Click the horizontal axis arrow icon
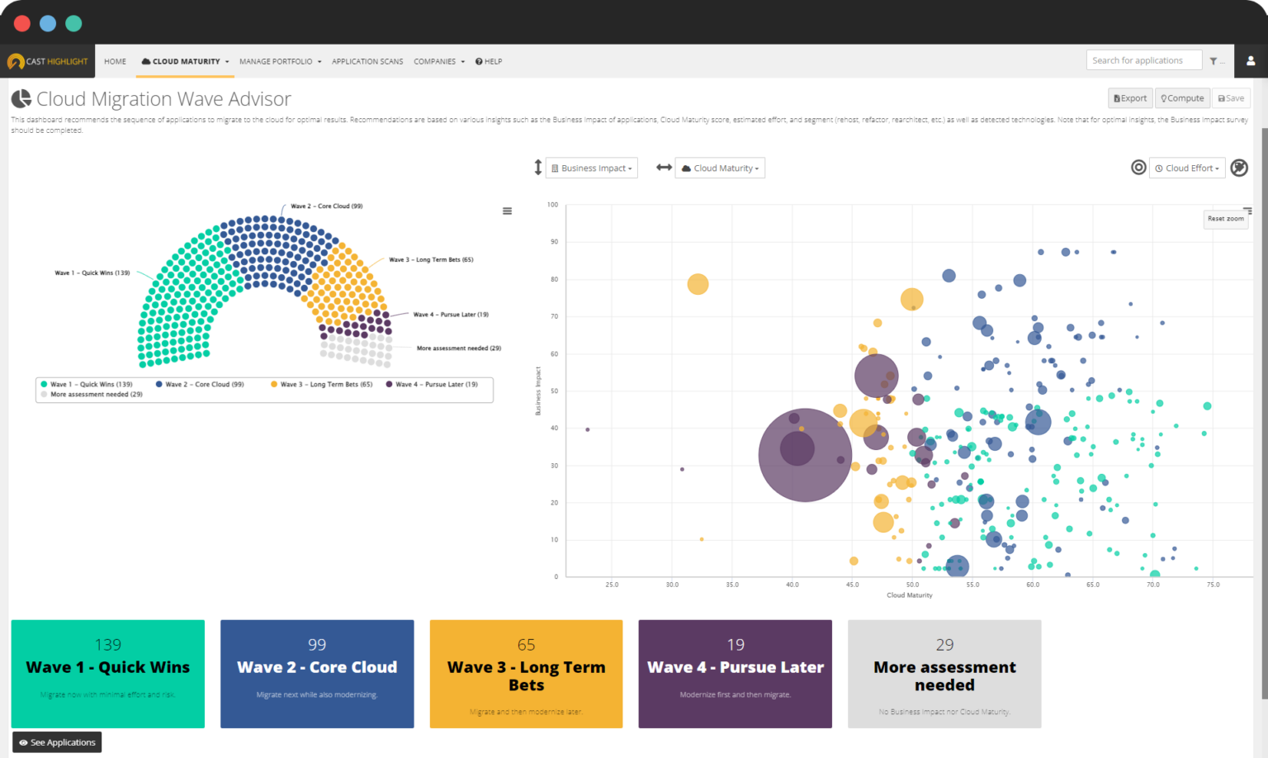Image resolution: width=1268 pixels, height=758 pixels. (664, 168)
